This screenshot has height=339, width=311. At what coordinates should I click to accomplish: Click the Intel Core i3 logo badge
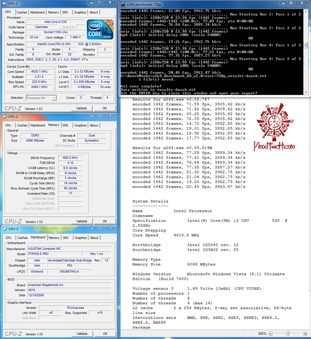(x=100, y=29)
